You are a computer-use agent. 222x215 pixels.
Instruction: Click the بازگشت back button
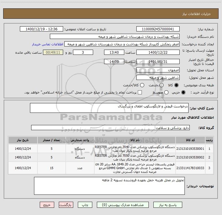coord(66,205)
